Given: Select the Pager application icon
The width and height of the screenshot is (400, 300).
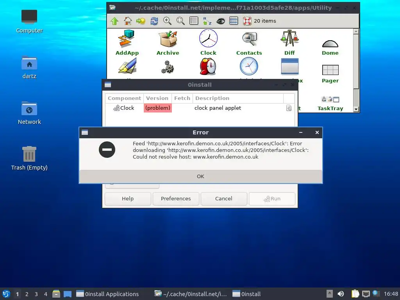Looking at the screenshot, I should click(x=330, y=74).
